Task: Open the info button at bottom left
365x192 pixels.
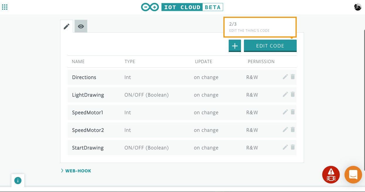Action: click(18, 181)
